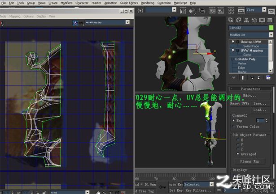Select the Edge sub-object under Editable Poly
276x194 pixels.
(241, 67)
